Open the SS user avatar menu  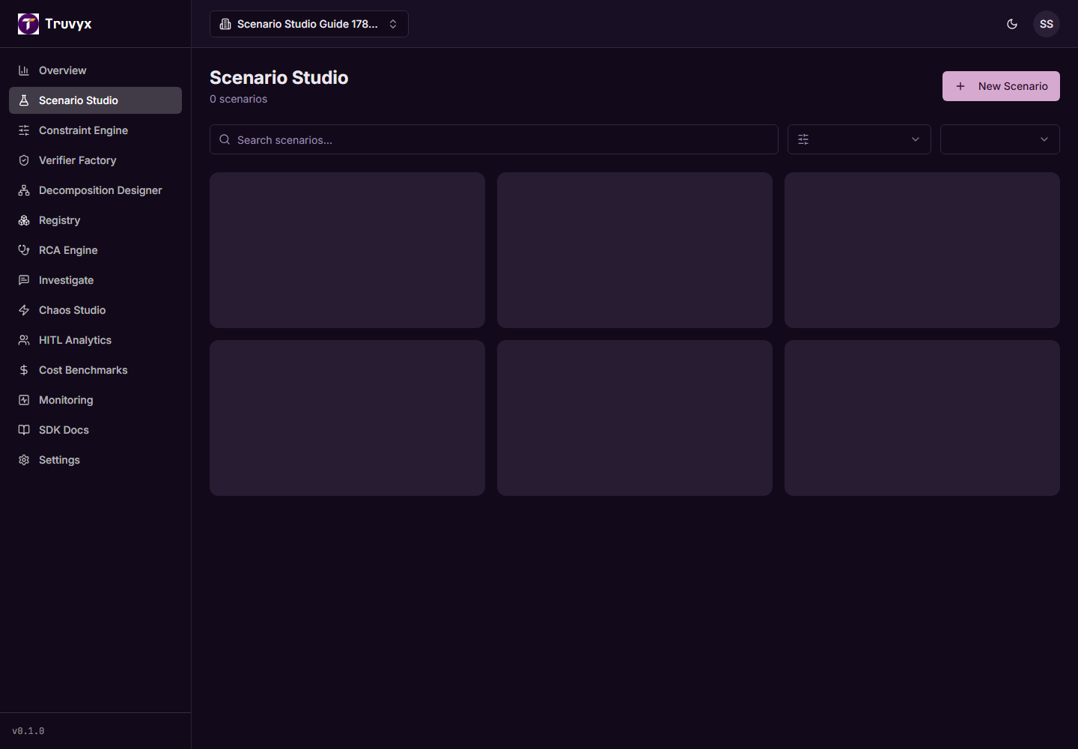[1047, 24]
